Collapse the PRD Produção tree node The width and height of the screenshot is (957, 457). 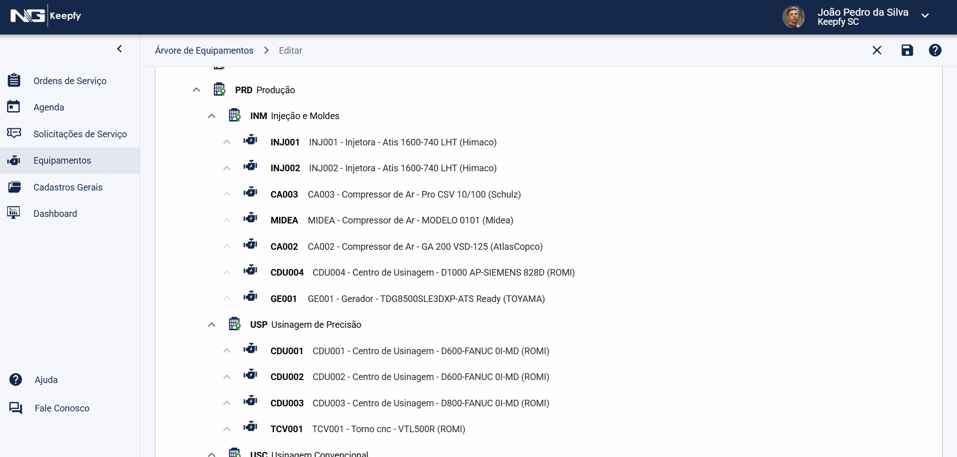tap(196, 90)
